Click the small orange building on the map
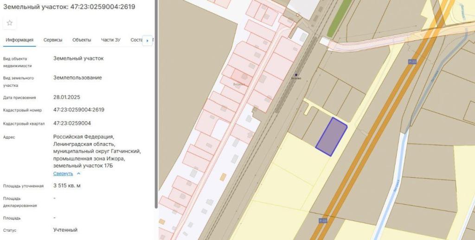The width and height of the screenshot is (475, 240). (224, 176)
